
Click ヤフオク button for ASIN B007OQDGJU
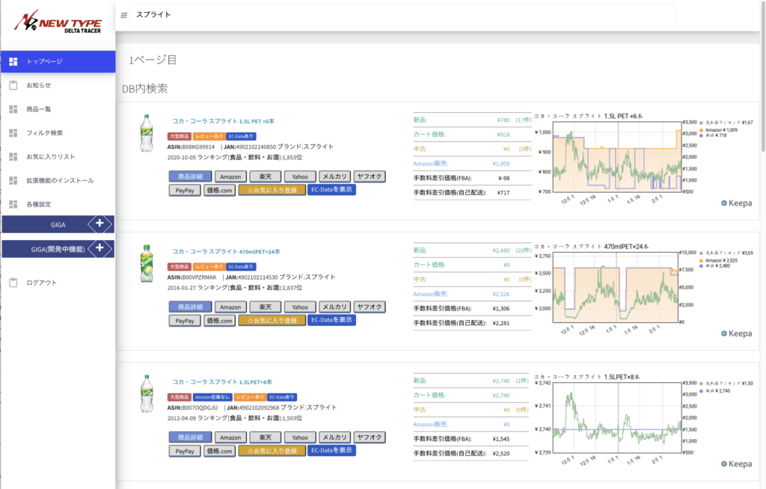click(370, 437)
